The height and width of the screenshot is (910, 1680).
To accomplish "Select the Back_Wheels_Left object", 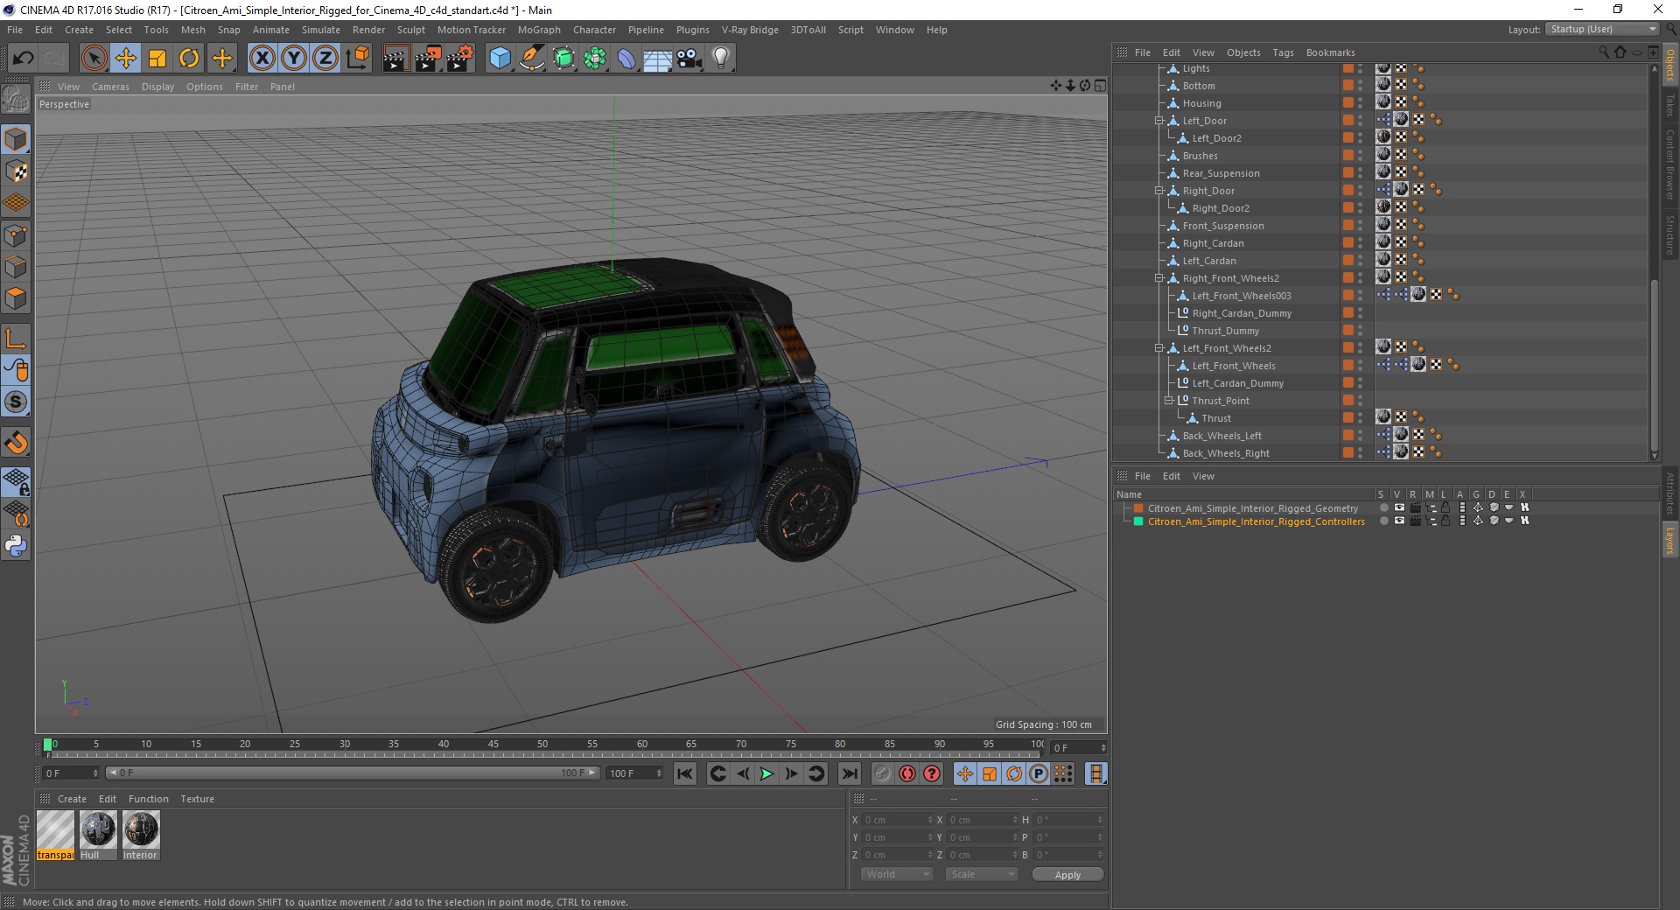I will click(1221, 436).
